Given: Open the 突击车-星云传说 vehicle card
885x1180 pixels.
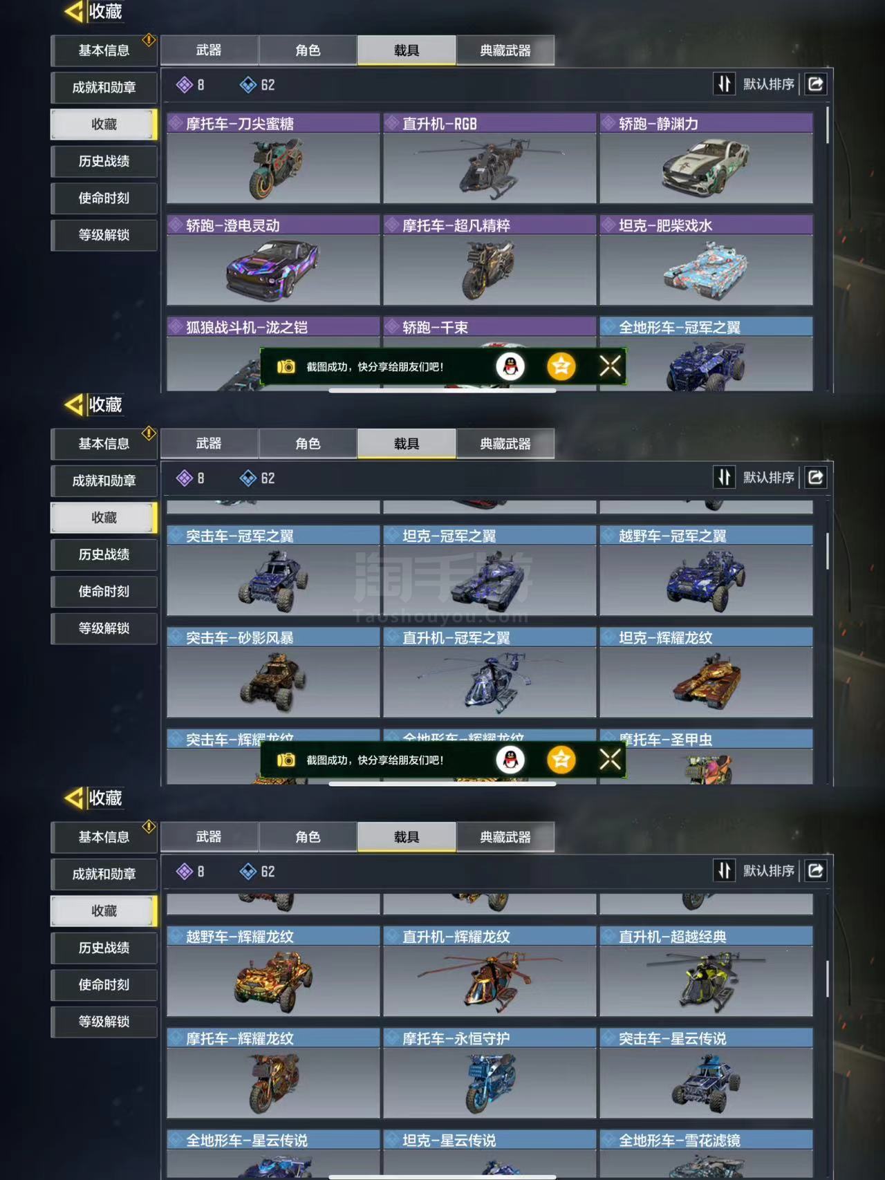Looking at the screenshot, I should point(706,1074).
